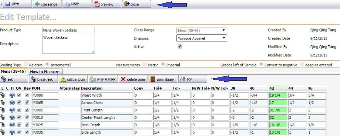Screen dimensions: 340x136
Task: Open help icon for Waist Width
Action: click(12, 95)
